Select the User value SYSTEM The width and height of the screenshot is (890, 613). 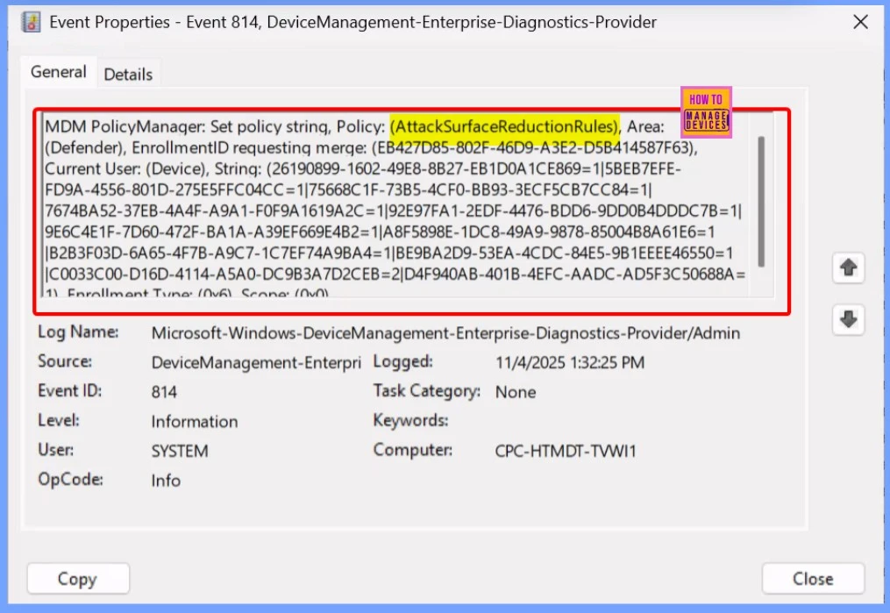(179, 450)
